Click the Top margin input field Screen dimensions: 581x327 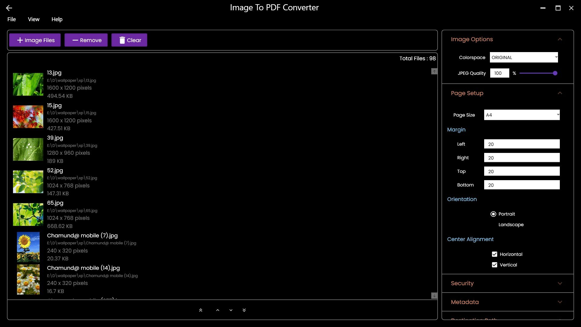point(522,171)
